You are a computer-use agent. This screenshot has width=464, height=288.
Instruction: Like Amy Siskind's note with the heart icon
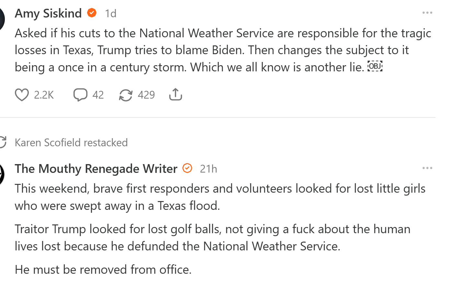pyautogui.click(x=22, y=95)
